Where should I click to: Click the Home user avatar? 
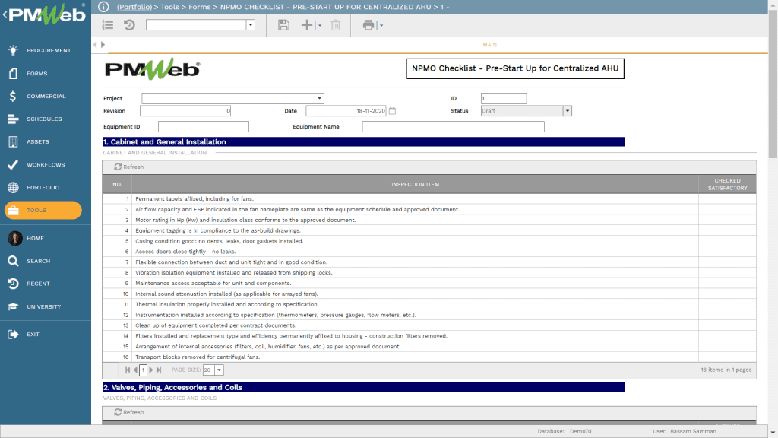tap(15, 238)
